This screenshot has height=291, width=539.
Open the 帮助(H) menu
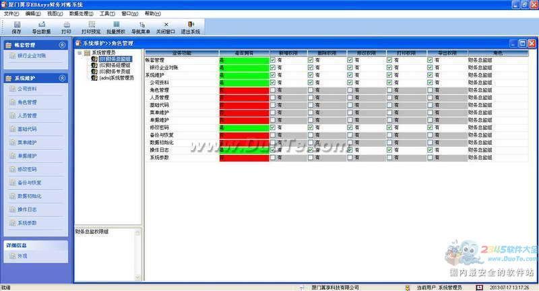(x=153, y=13)
